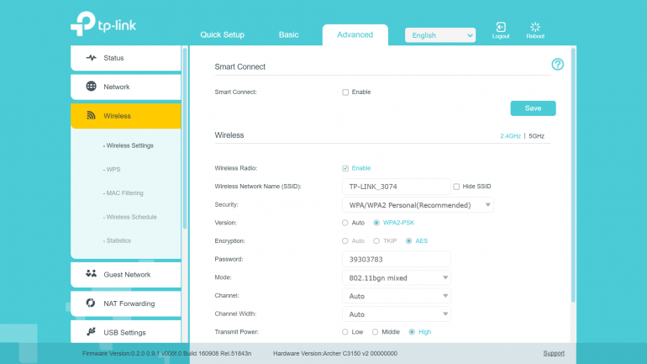Set Transmit Power to High
647x364 pixels.
(x=412, y=332)
